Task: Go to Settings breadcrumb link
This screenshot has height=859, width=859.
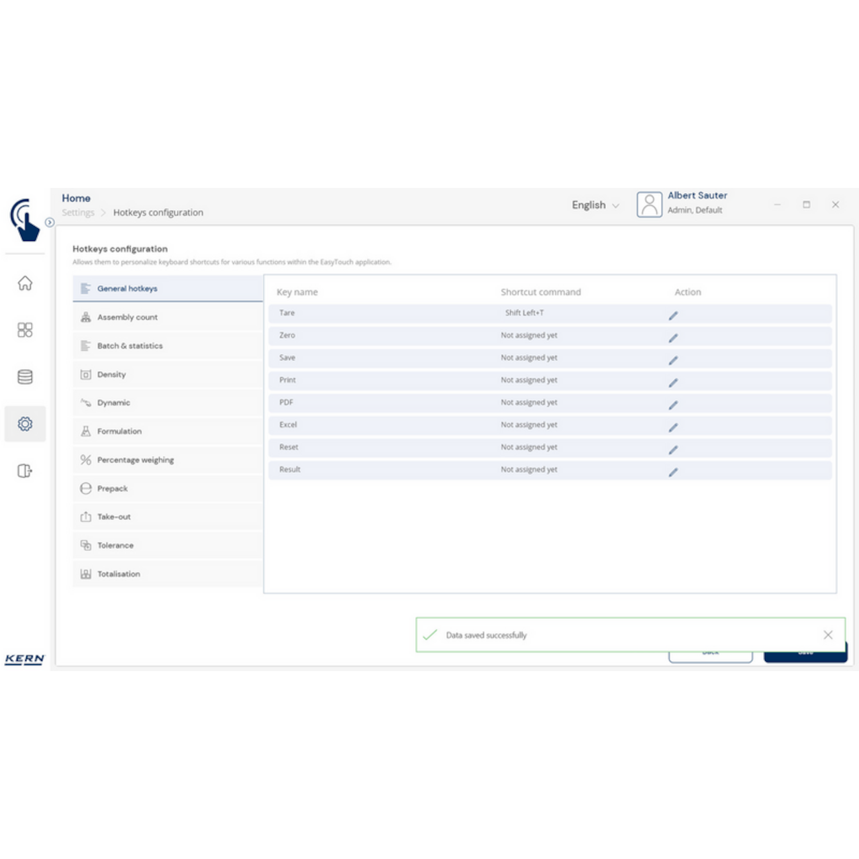Action: [x=78, y=213]
